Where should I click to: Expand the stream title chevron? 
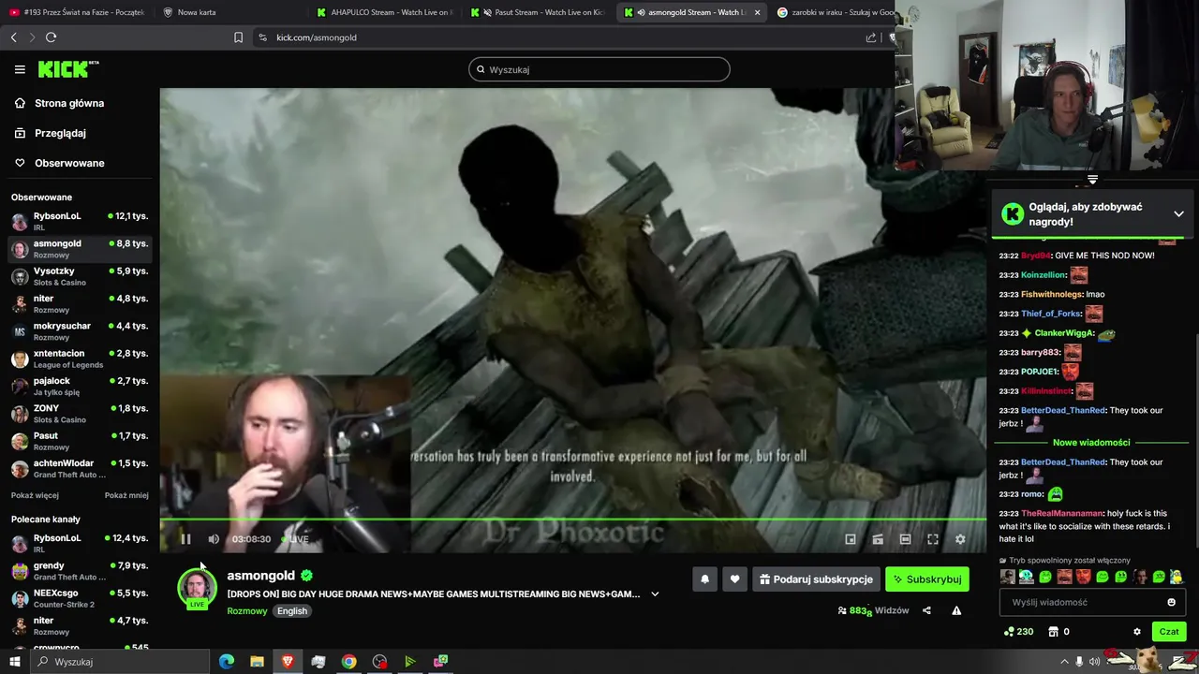[655, 593]
